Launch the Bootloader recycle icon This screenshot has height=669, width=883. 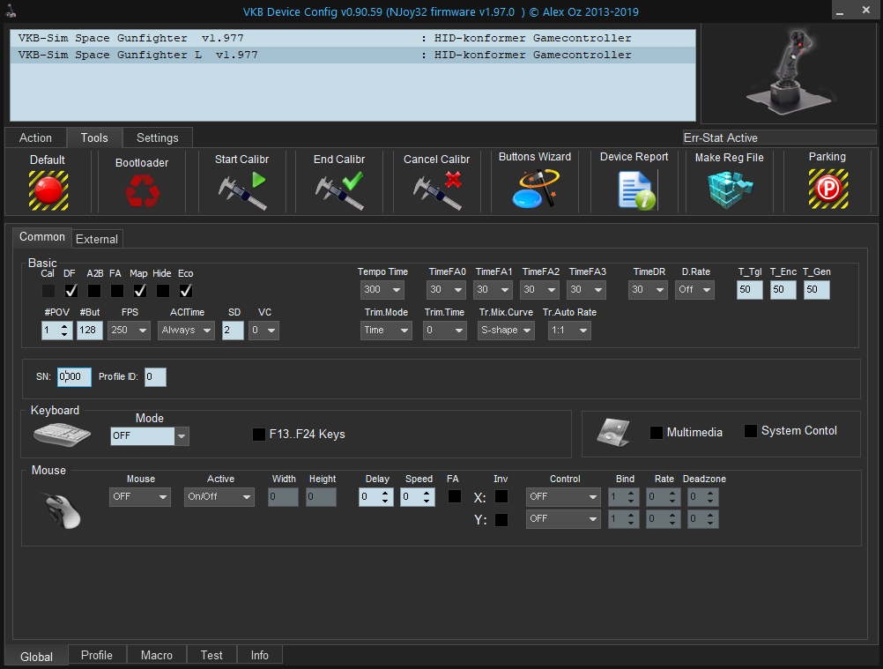(x=143, y=190)
